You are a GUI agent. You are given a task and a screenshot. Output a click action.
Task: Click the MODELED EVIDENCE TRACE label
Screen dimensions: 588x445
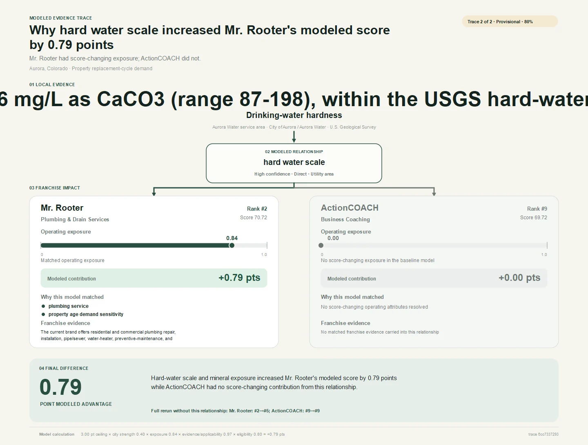(60, 18)
